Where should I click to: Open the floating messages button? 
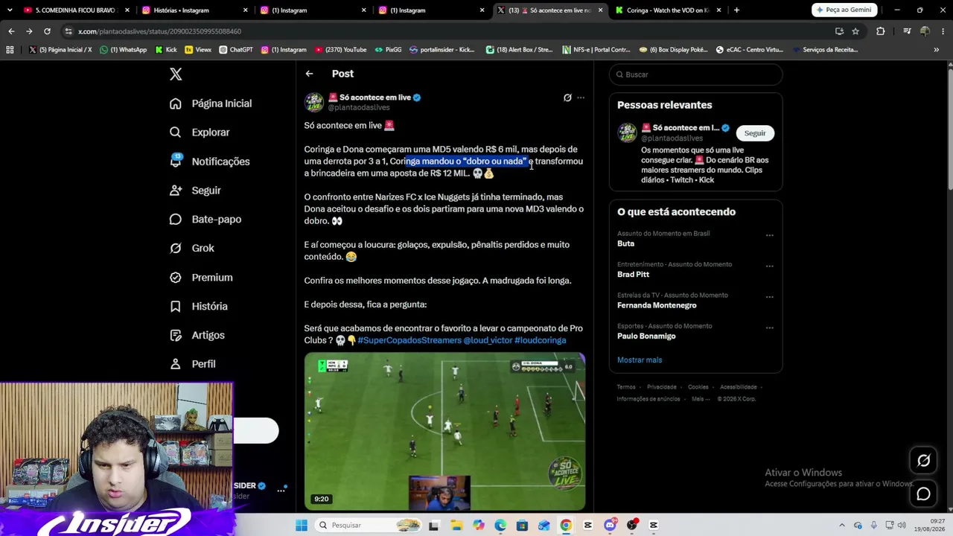point(923,494)
